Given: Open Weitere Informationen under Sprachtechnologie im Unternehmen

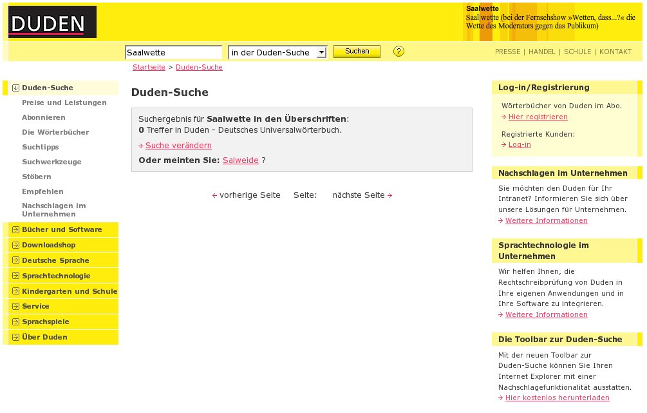Looking at the screenshot, I should [547, 314].
